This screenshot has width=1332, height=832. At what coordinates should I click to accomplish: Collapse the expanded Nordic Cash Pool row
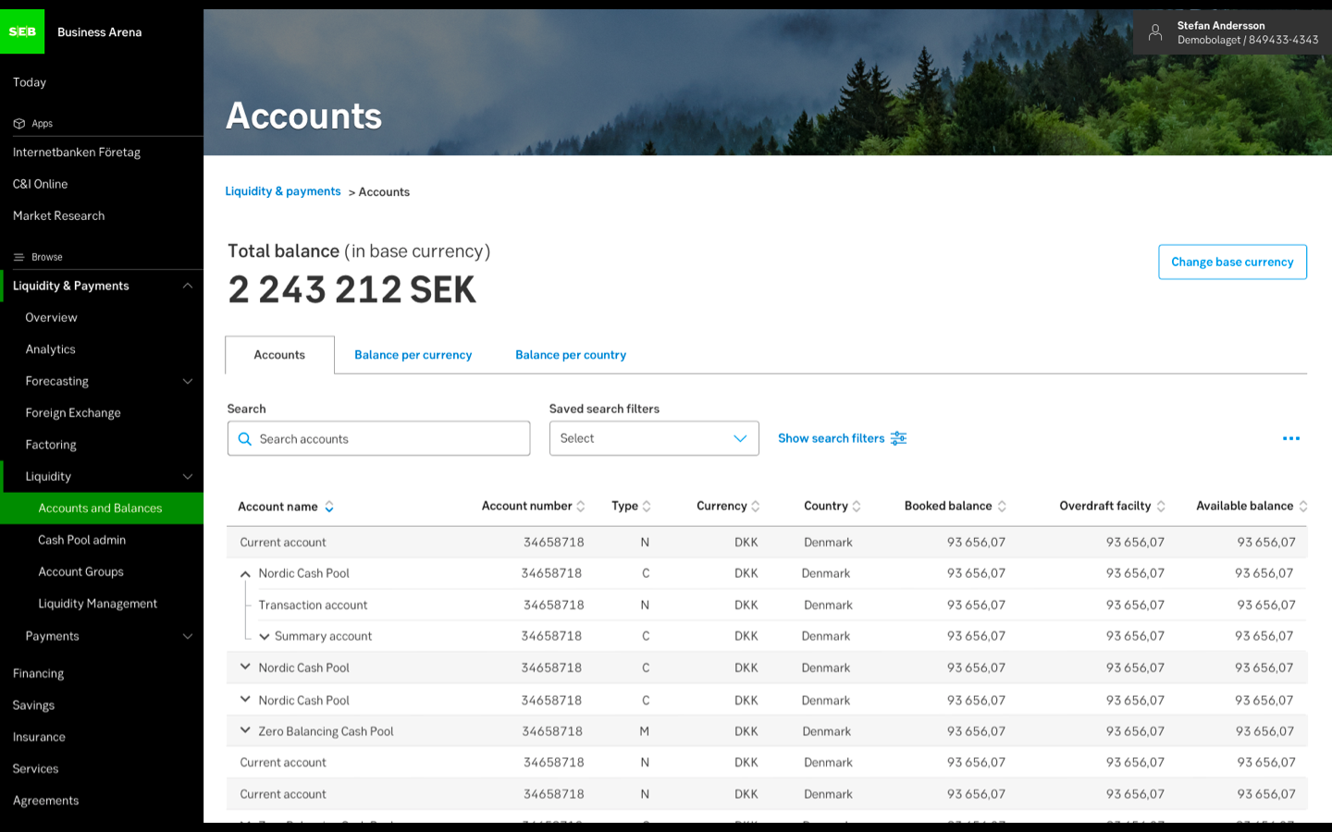point(245,574)
